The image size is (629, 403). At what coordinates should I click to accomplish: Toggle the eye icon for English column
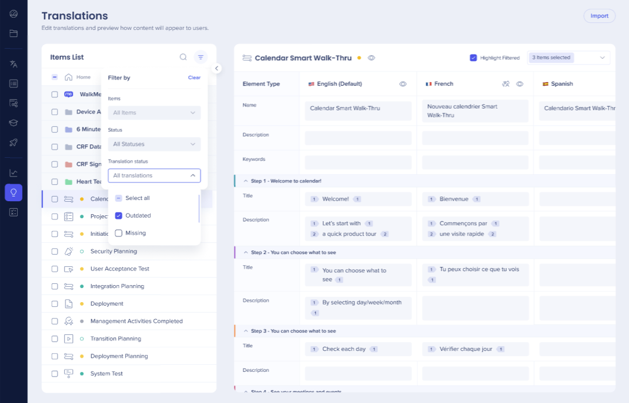[x=403, y=84]
